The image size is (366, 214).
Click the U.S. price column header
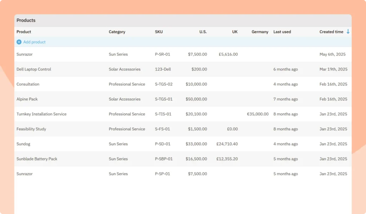[x=203, y=32]
